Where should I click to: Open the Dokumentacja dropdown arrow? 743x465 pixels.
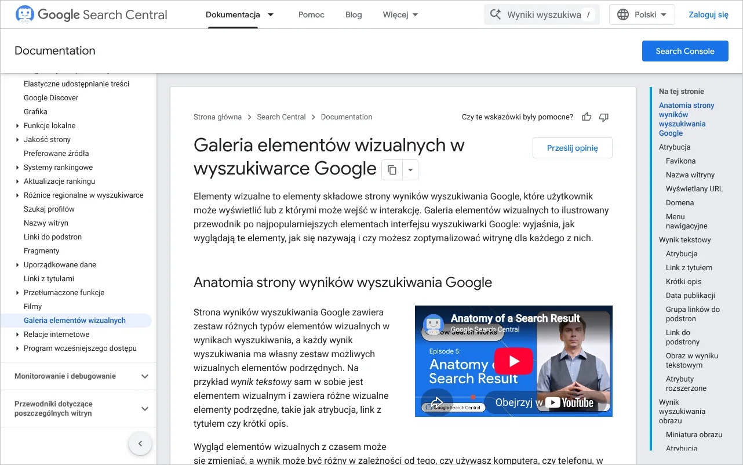coord(271,14)
